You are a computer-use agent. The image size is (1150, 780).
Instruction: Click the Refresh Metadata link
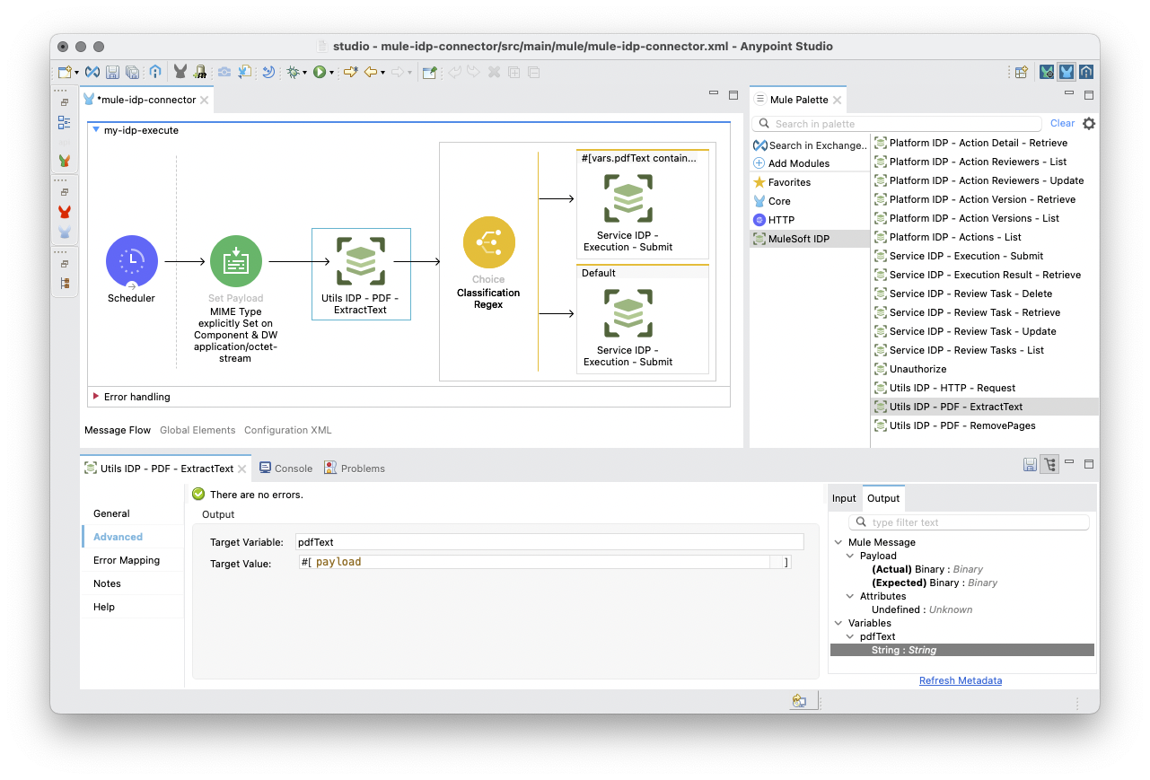pos(960,680)
